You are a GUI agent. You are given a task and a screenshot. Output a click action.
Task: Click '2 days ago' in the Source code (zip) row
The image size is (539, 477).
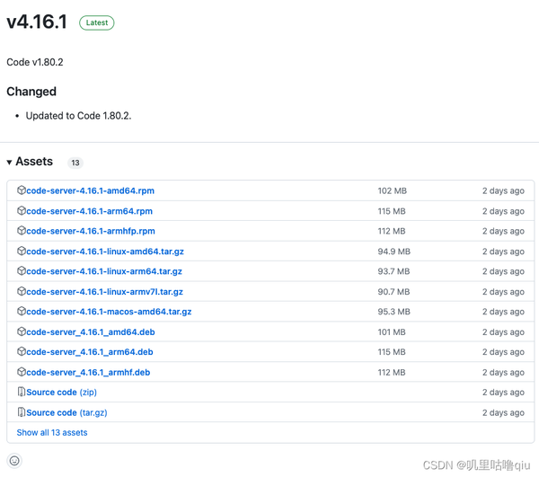pos(503,393)
